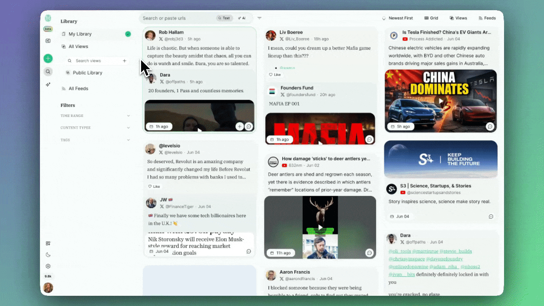Screen dimensions: 544x306
Task: Expand the Tags filter
Action: pos(95,140)
